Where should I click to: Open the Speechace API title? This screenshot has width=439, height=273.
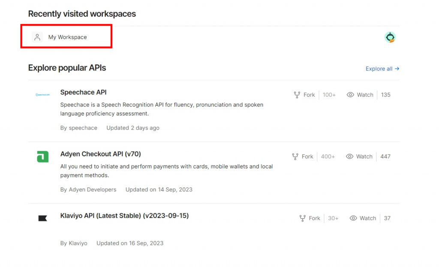[x=84, y=92]
